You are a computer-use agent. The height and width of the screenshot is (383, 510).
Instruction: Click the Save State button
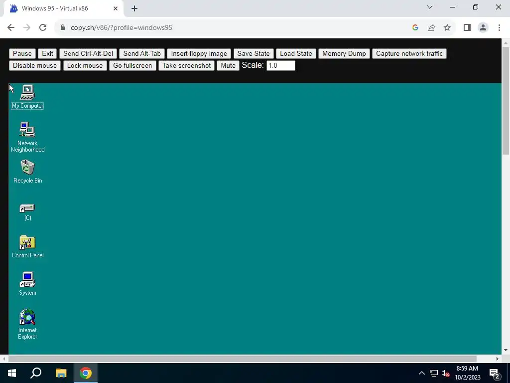point(254,53)
